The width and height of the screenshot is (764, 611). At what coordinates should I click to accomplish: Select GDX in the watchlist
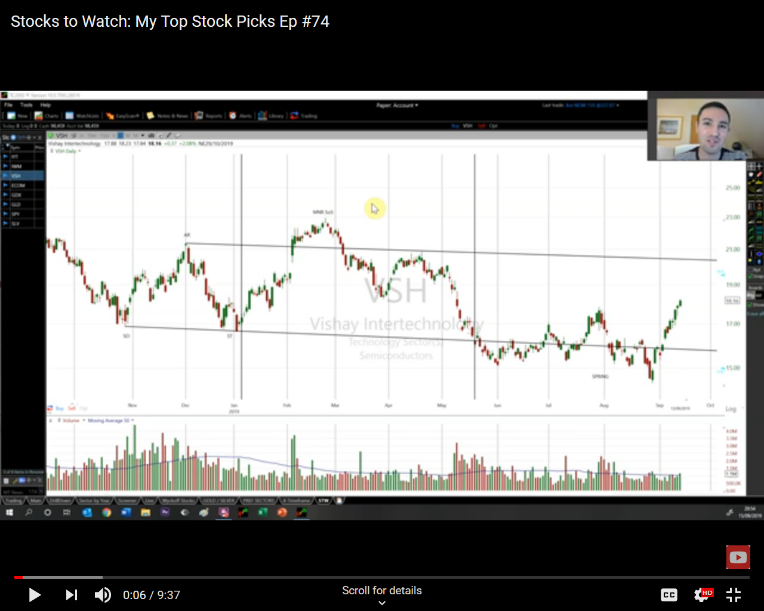coord(17,195)
